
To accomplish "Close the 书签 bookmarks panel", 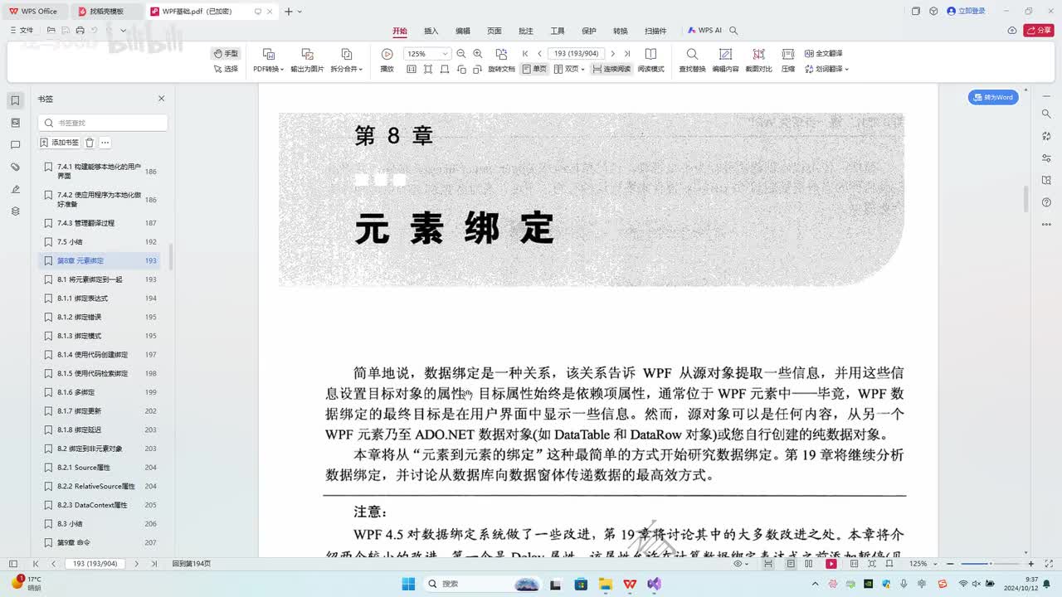I will (x=161, y=99).
